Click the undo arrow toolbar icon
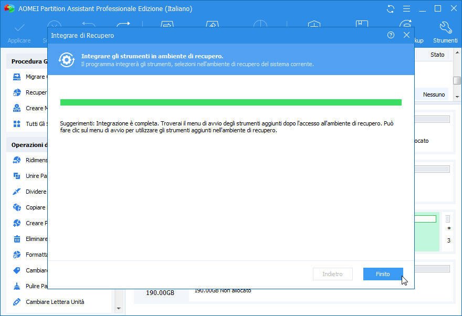462x316 pixels. pos(89,24)
